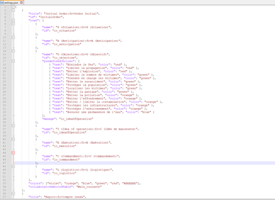Click the "InitialOrder" id value
The image size is (275, 200).
pos(51,17)
